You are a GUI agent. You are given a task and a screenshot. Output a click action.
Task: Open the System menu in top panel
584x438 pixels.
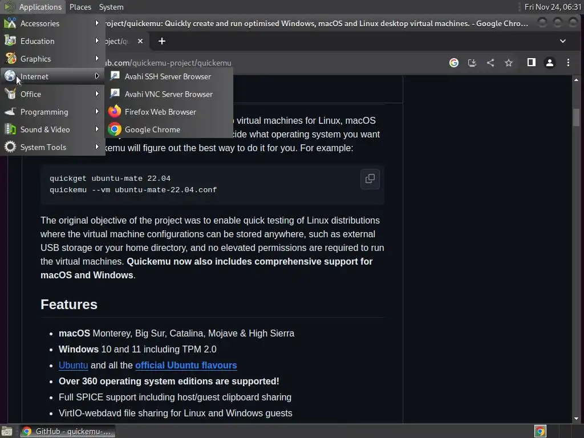111,7
